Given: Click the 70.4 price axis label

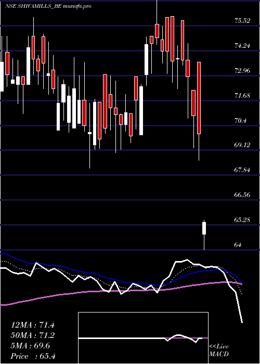Looking at the screenshot, I should tap(240, 120).
